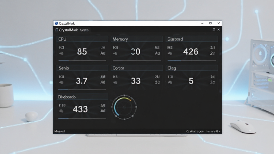Click the small square icon beside the dark CrystalMark header

coord(57,30)
